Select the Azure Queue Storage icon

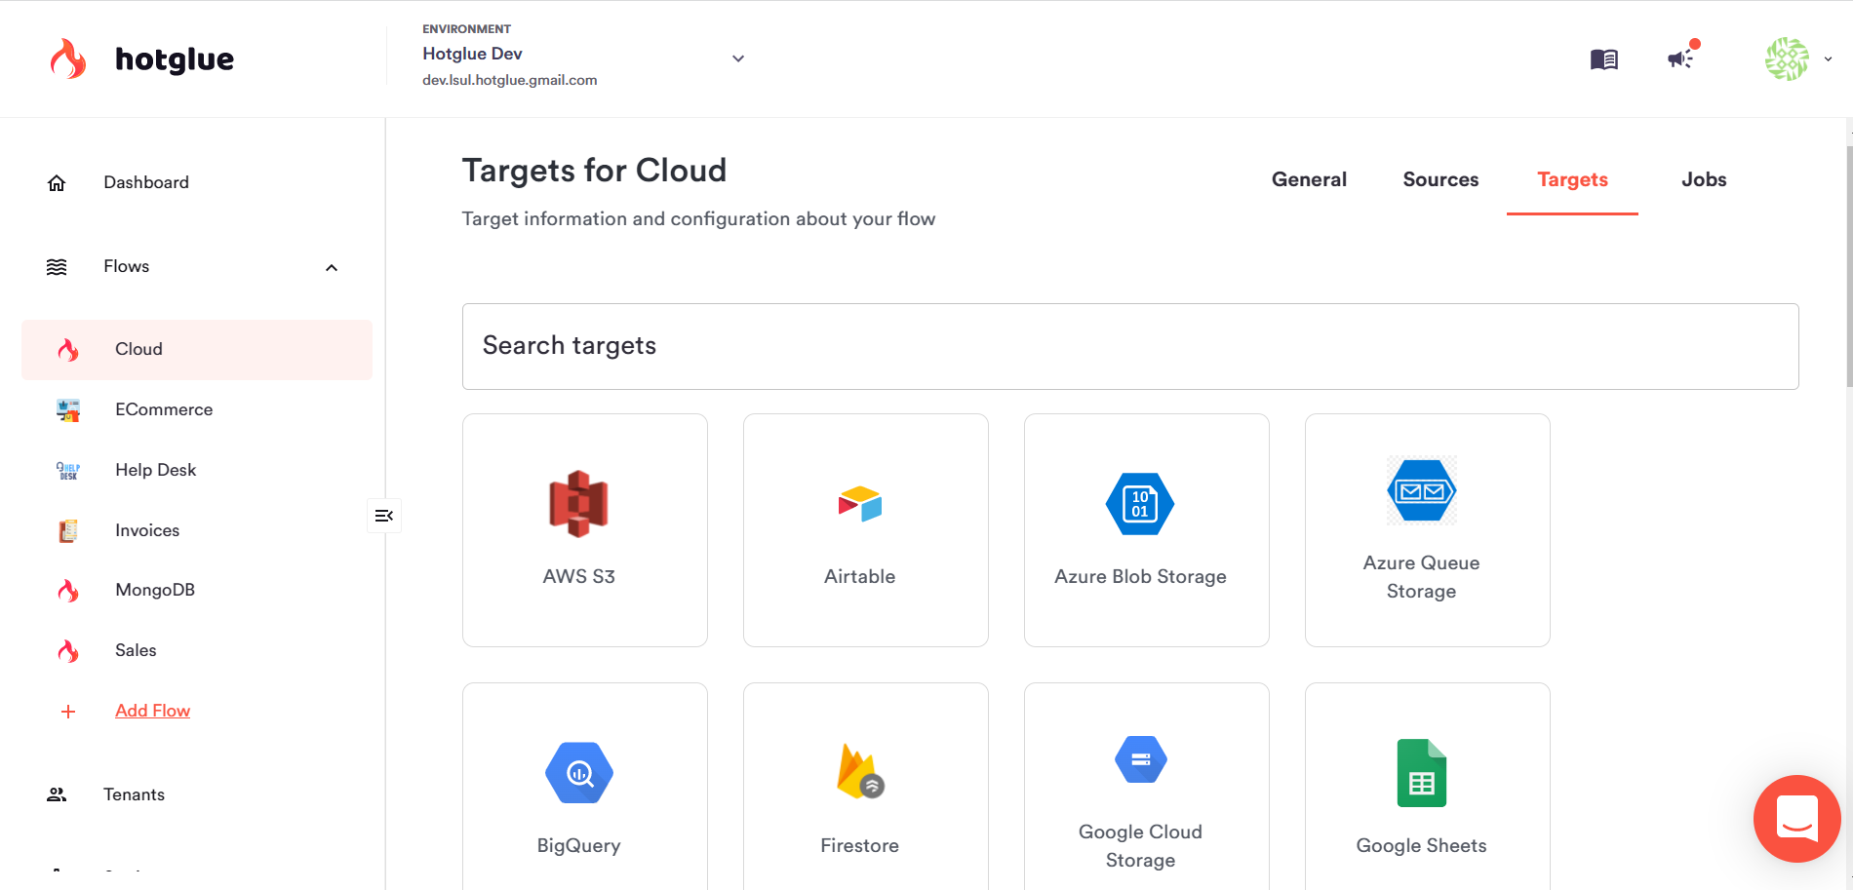[x=1422, y=490]
